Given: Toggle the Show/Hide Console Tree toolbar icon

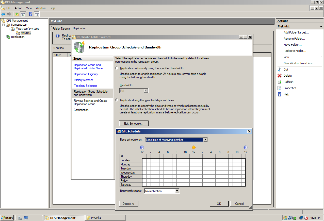Looking at the screenshot, I should (x=23, y=14).
